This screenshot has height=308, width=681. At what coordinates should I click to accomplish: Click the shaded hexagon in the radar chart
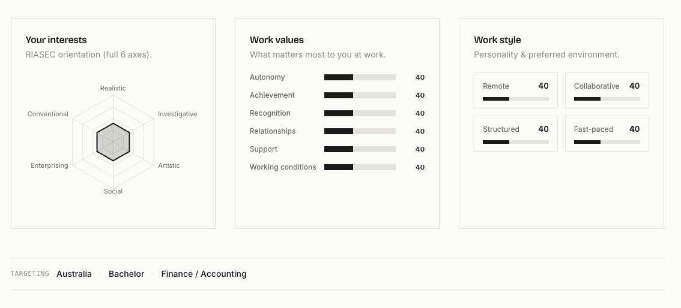tap(113, 142)
